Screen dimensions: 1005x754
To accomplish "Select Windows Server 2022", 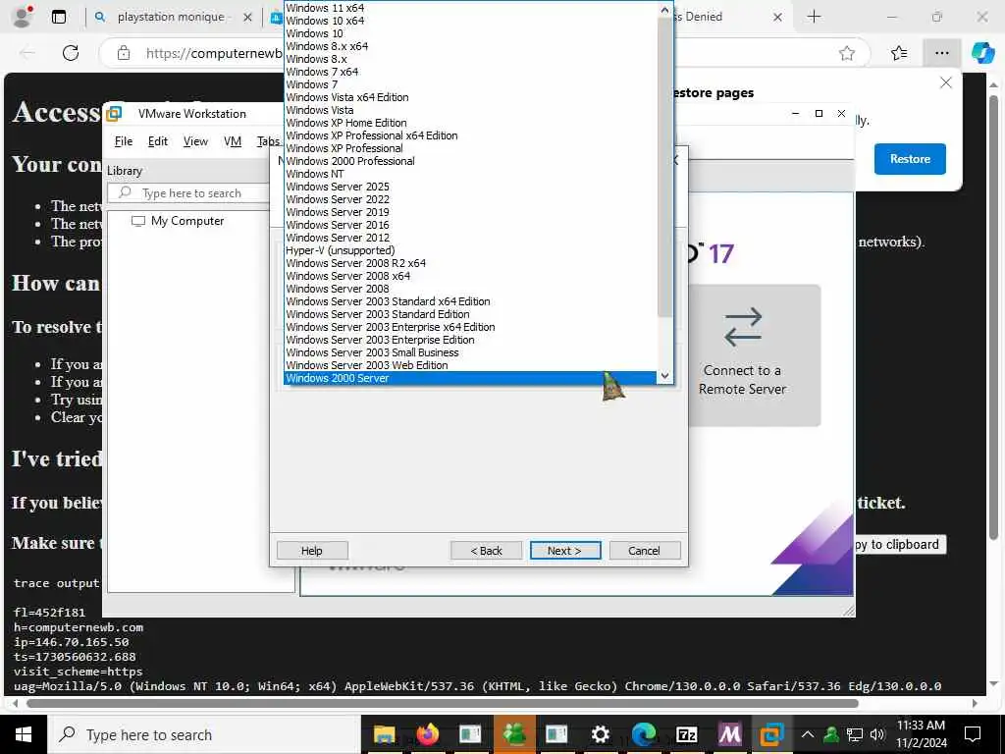I will [470, 199].
